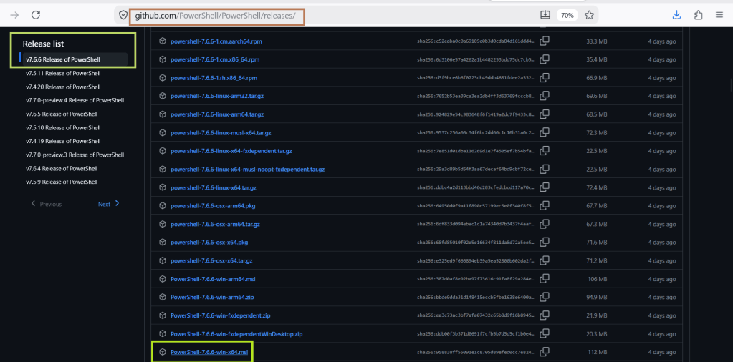Screen dimensions: 733x362
Task: Copy sha256 for win-arm64.zip asset
Action: point(544,297)
